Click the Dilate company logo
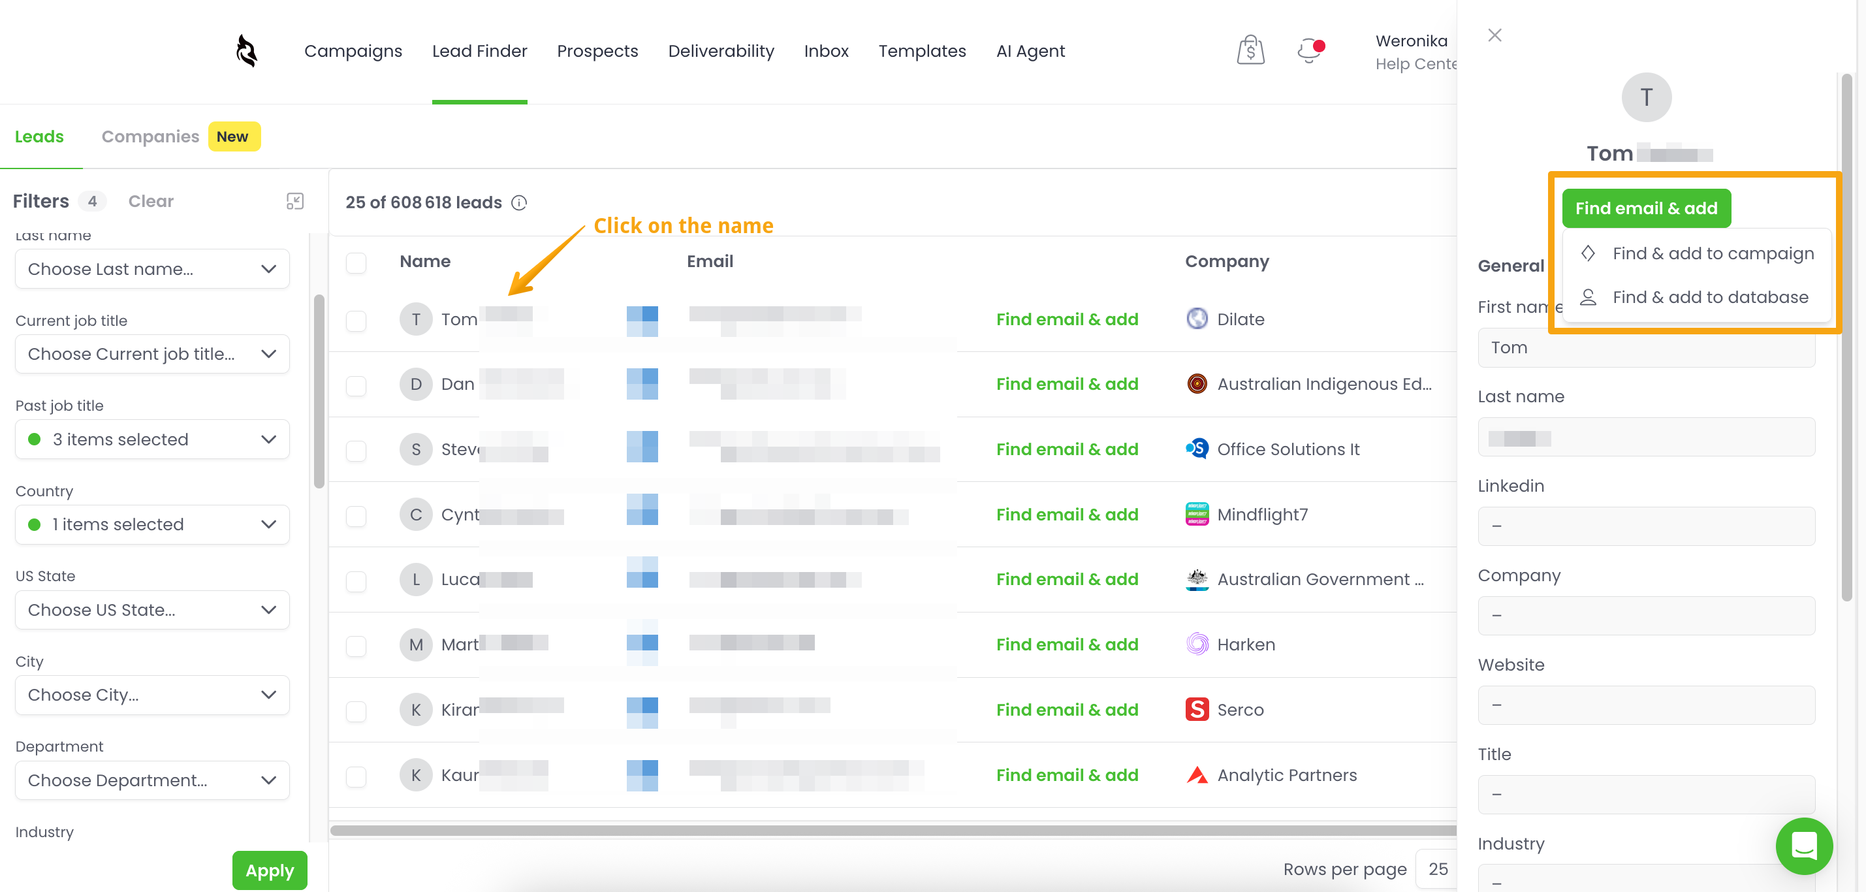The image size is (1866, 892). pyautogui.click(x=1197, y=319)
